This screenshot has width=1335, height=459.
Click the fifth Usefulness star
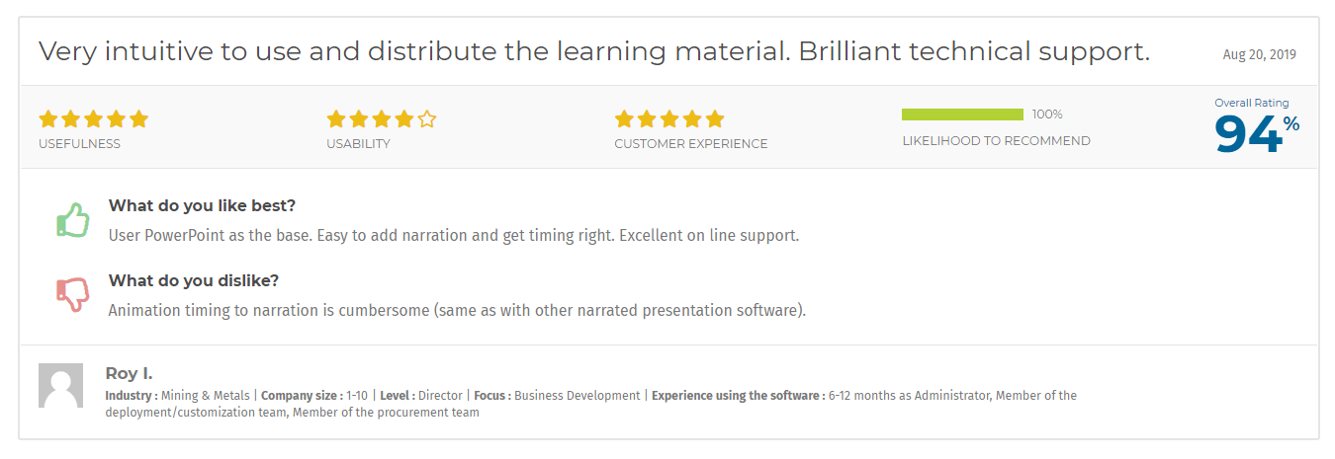[138, 119]
